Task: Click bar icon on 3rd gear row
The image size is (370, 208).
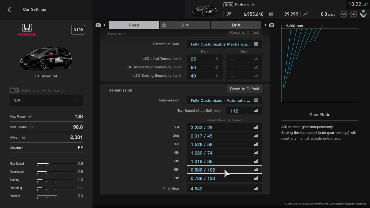Action: [x=256, y=144]
